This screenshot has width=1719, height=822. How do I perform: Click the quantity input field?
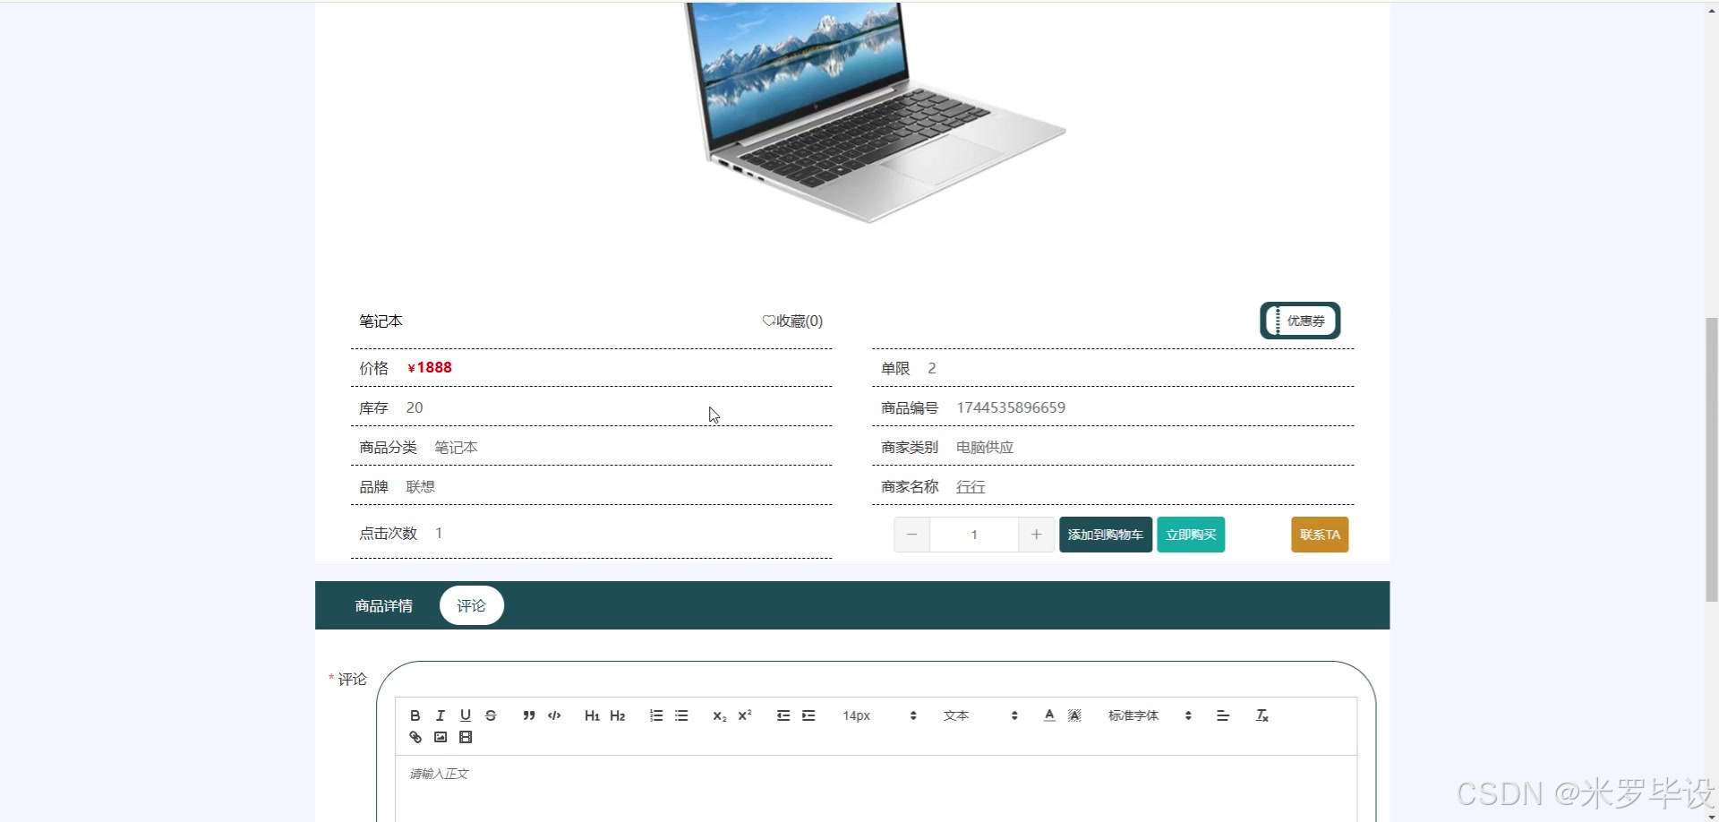tap(974, 535)
